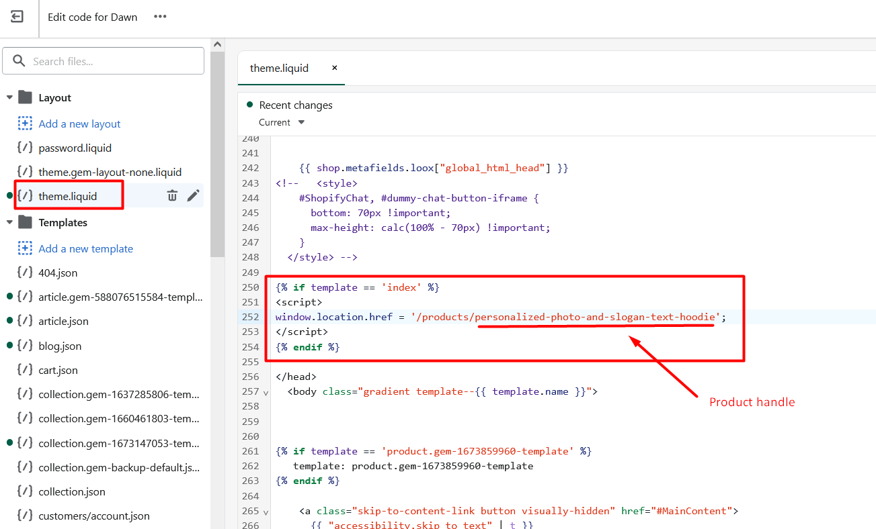876x529 pixels.
Task: Click the Layout folder icon
Action: point(26,97)
